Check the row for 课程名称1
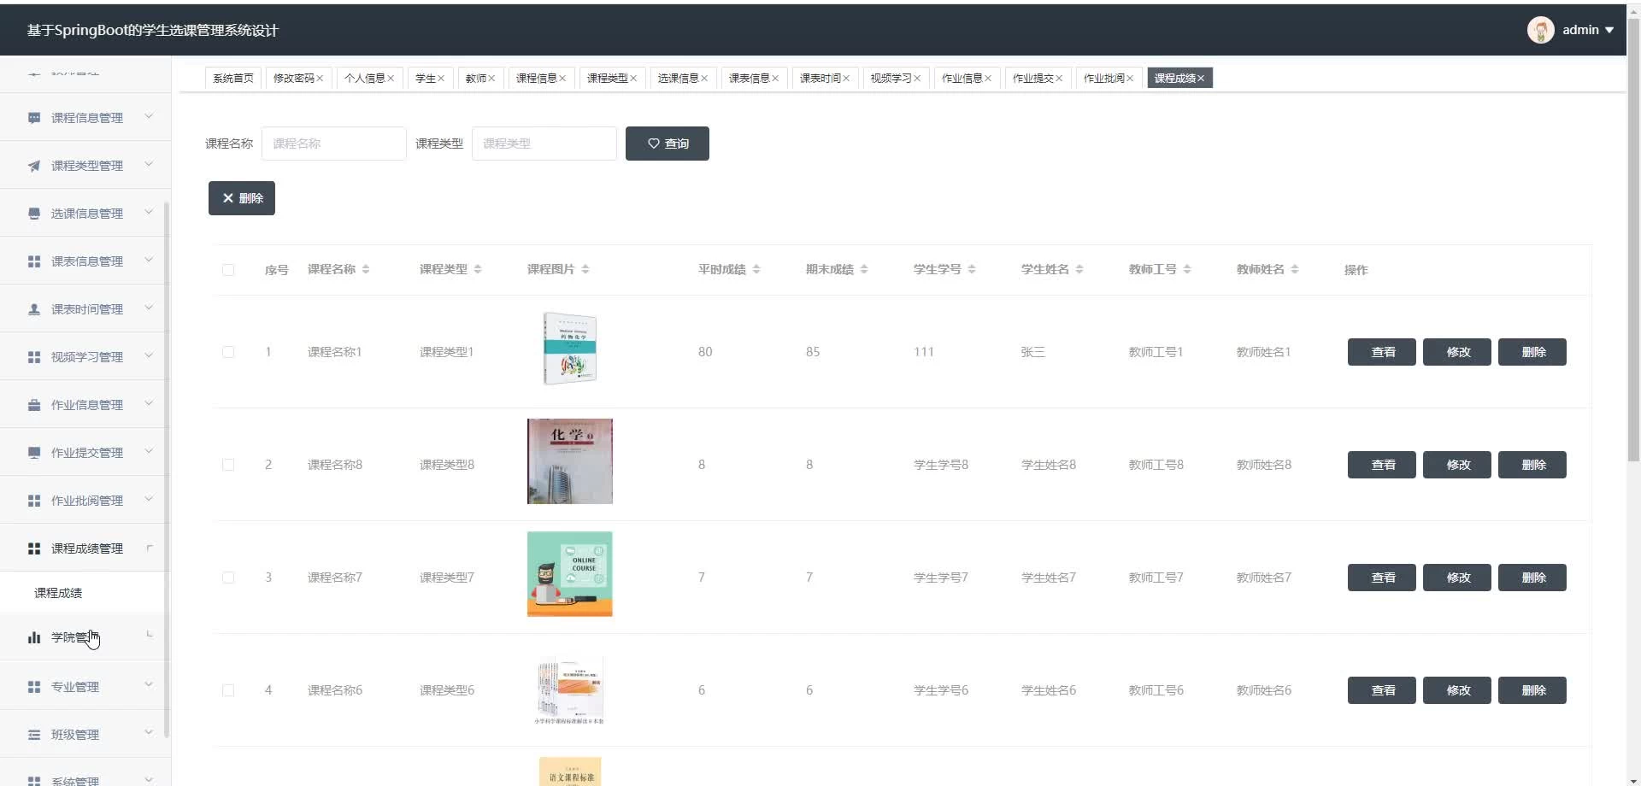The image size is (1641, 786). coord(228,352)
